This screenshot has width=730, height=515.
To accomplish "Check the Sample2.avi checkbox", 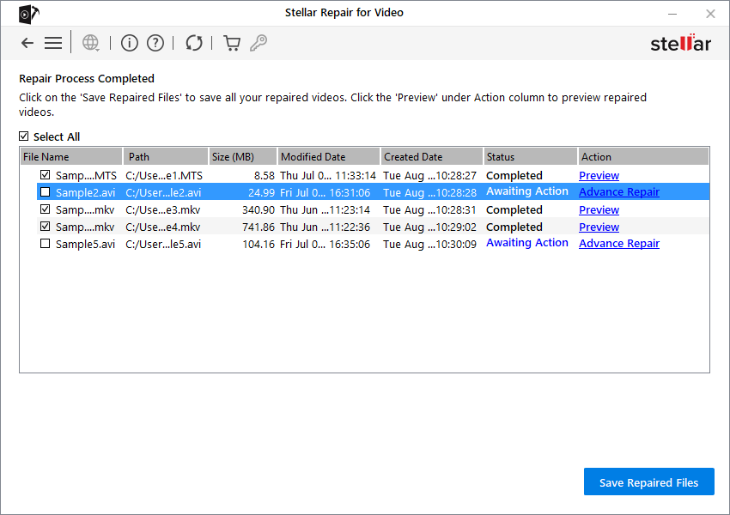I will (46, 192).
